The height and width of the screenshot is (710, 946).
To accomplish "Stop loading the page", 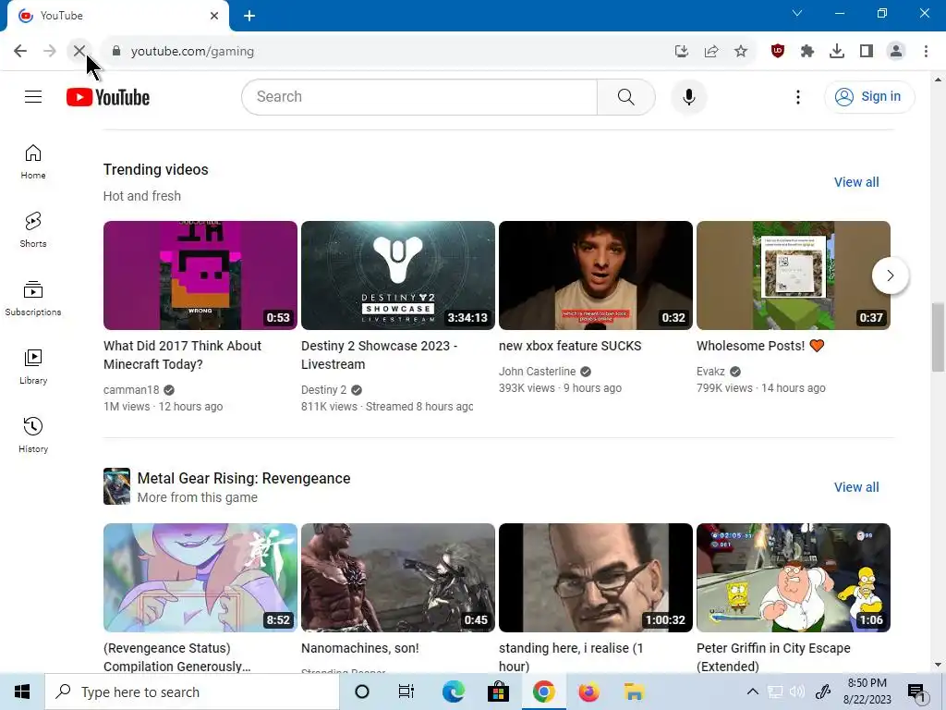I will (x=79, y=52).
